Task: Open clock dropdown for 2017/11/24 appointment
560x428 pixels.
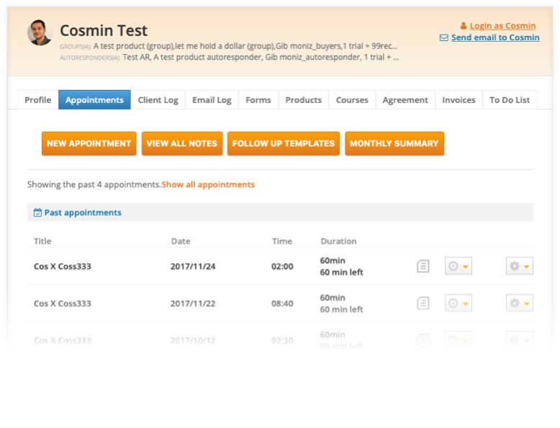Action: click(459, 266)
